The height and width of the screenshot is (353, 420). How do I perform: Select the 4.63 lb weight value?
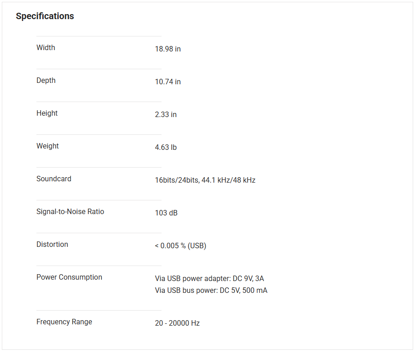(x=166, y=148)
